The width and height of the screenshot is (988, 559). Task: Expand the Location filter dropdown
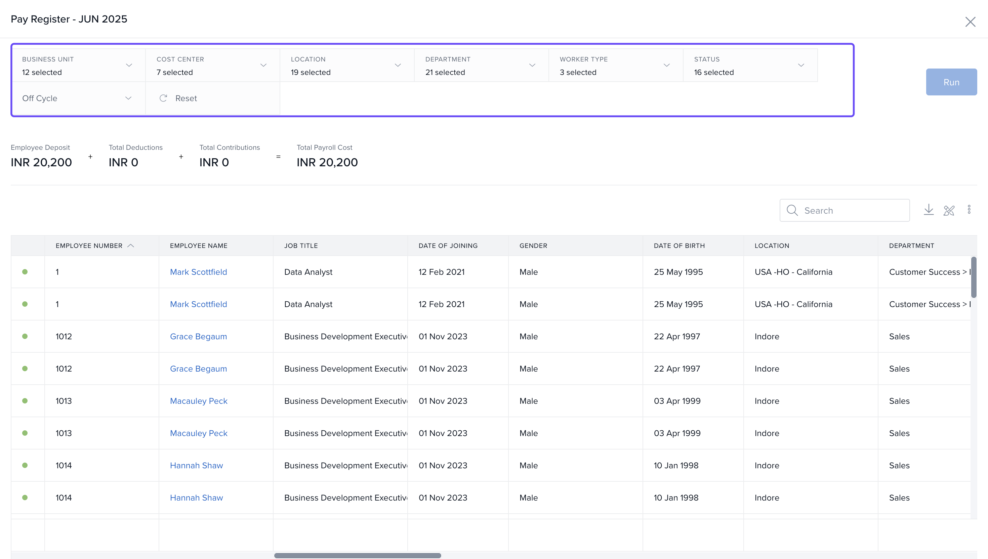tap(398, 65)
